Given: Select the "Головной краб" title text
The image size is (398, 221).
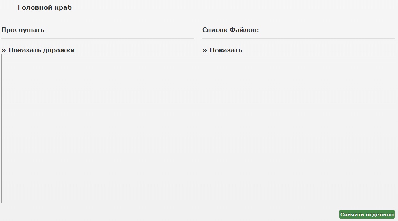Looking at the screenshot, I should pyautogui.click(x=45, y=8).
